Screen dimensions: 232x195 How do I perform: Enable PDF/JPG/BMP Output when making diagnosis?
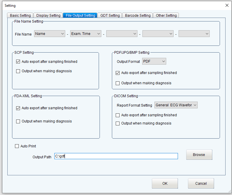pos(118,83)
